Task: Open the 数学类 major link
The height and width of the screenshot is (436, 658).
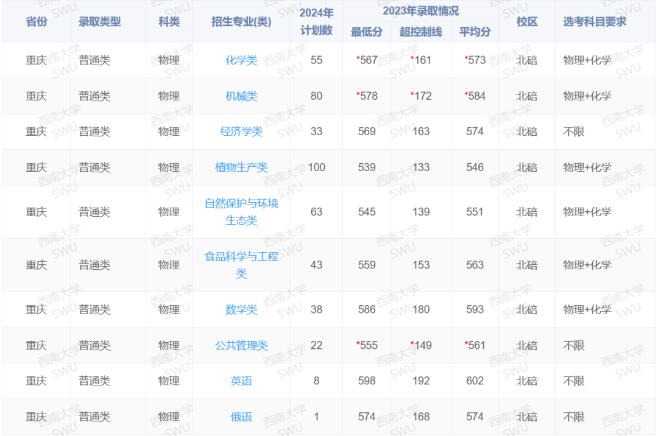Action: [x=241, y=309]
